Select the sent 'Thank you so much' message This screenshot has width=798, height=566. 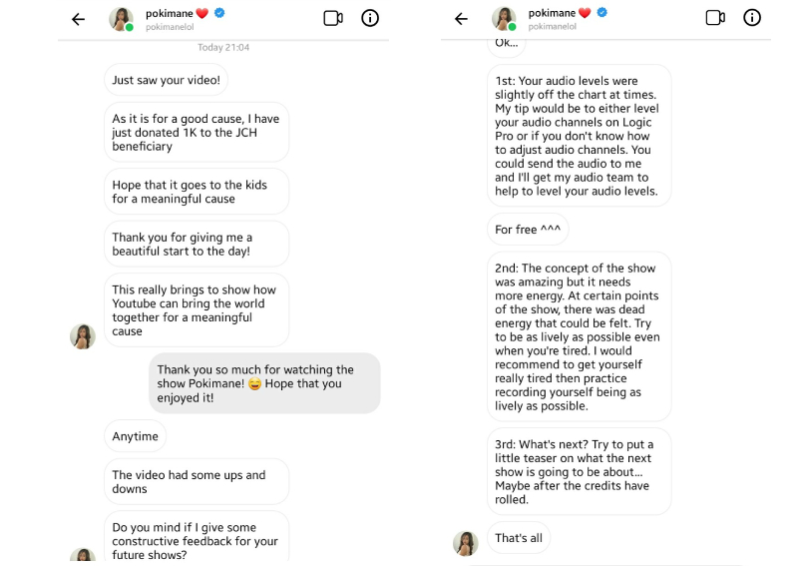(x=264, y=383)
